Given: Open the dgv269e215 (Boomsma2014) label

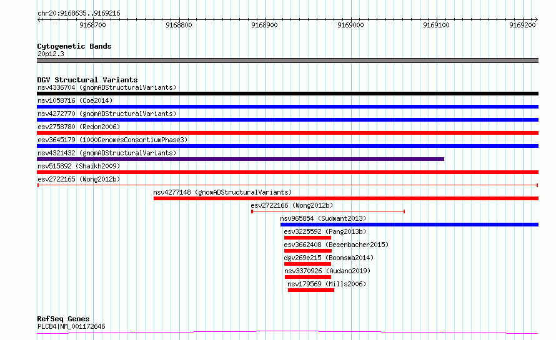Looking at the screenshot, I should (329, 258).
